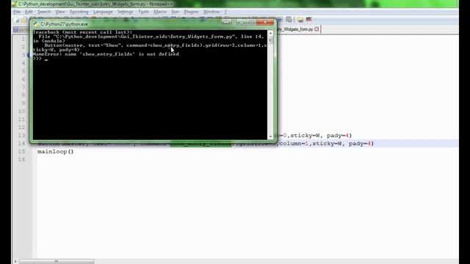
Task: Click the red ABC spell-check toolbar icon
Action: point(308,20)
